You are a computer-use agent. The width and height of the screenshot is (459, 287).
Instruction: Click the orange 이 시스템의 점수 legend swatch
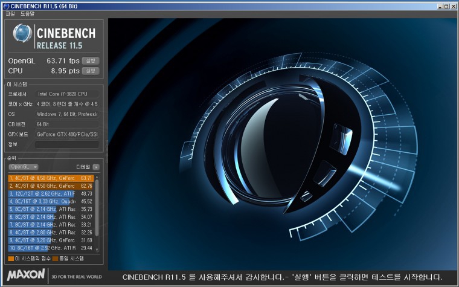tap(11, 259)
